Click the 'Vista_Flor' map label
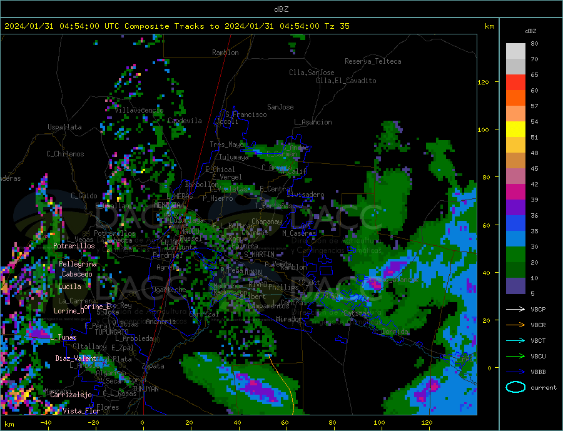 (x=81, y=411)
